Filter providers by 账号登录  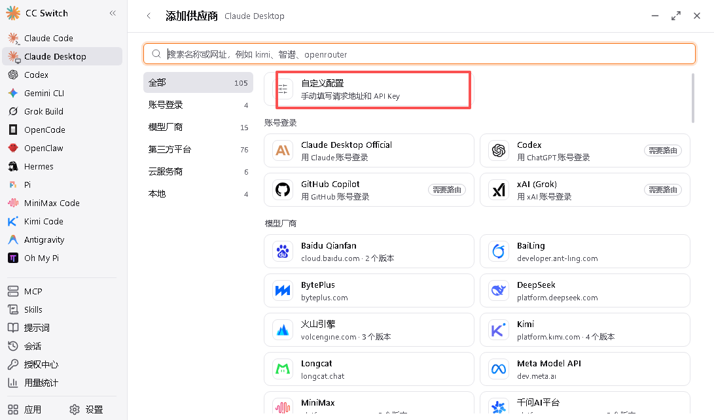click(x=198, y=105)
